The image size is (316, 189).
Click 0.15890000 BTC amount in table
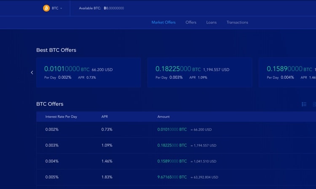[x=172, y=161]
